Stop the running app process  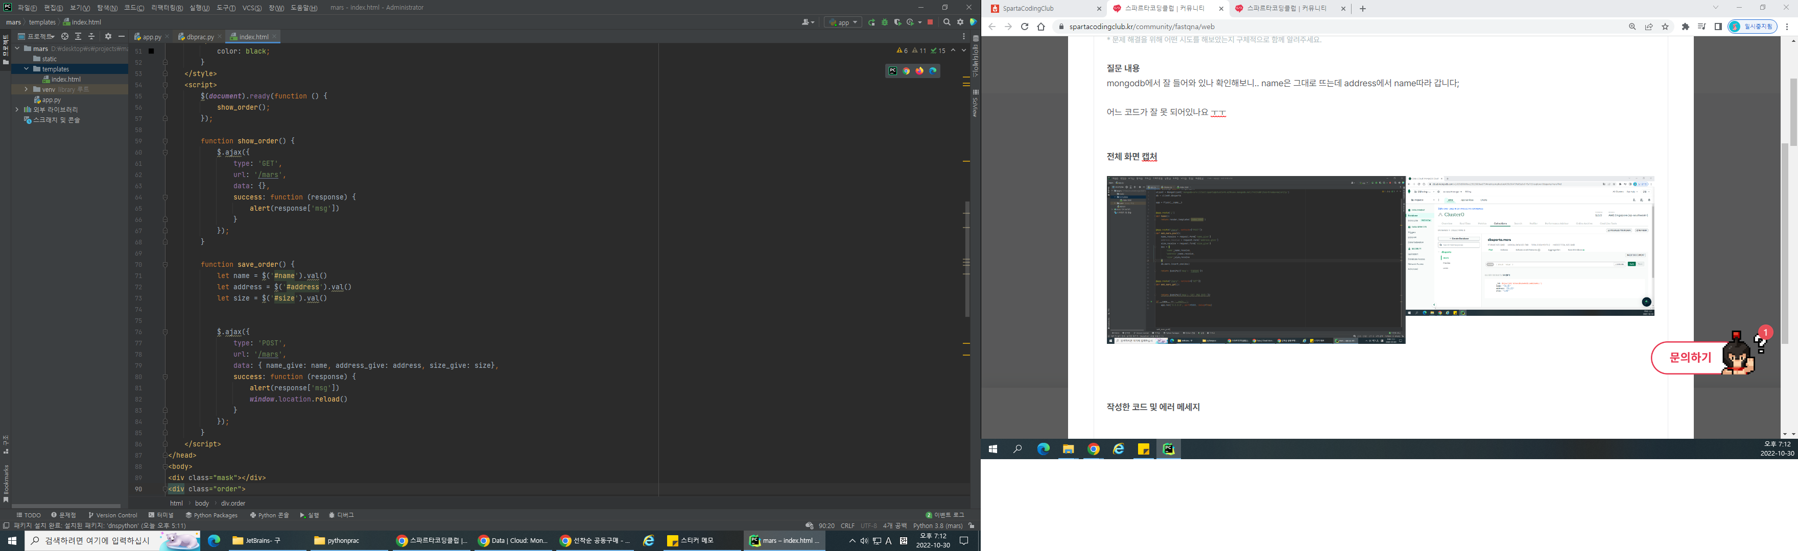click(x=930, y=22)
